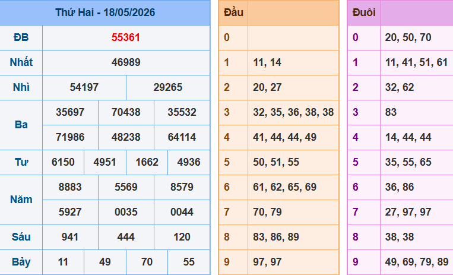Screen dimensions: 453x275
Task: Click Tư prize number 1662
Action: click(x=147, y=162)
